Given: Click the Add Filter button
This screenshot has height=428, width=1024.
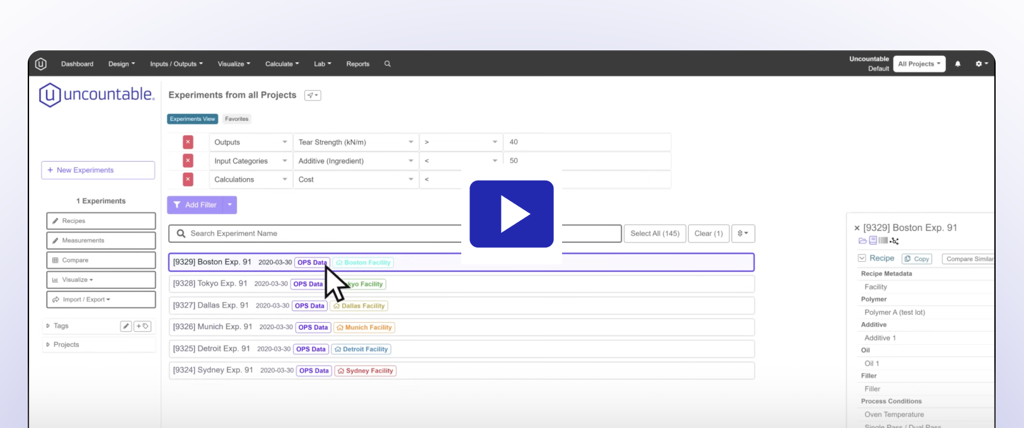Looking at the screenshot, I should 195,205.
